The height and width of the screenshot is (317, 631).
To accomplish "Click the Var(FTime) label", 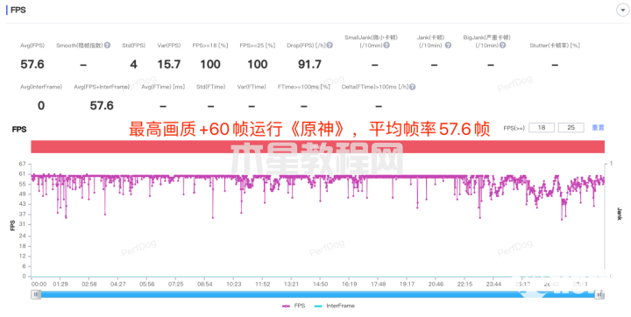I will [252, 87].
